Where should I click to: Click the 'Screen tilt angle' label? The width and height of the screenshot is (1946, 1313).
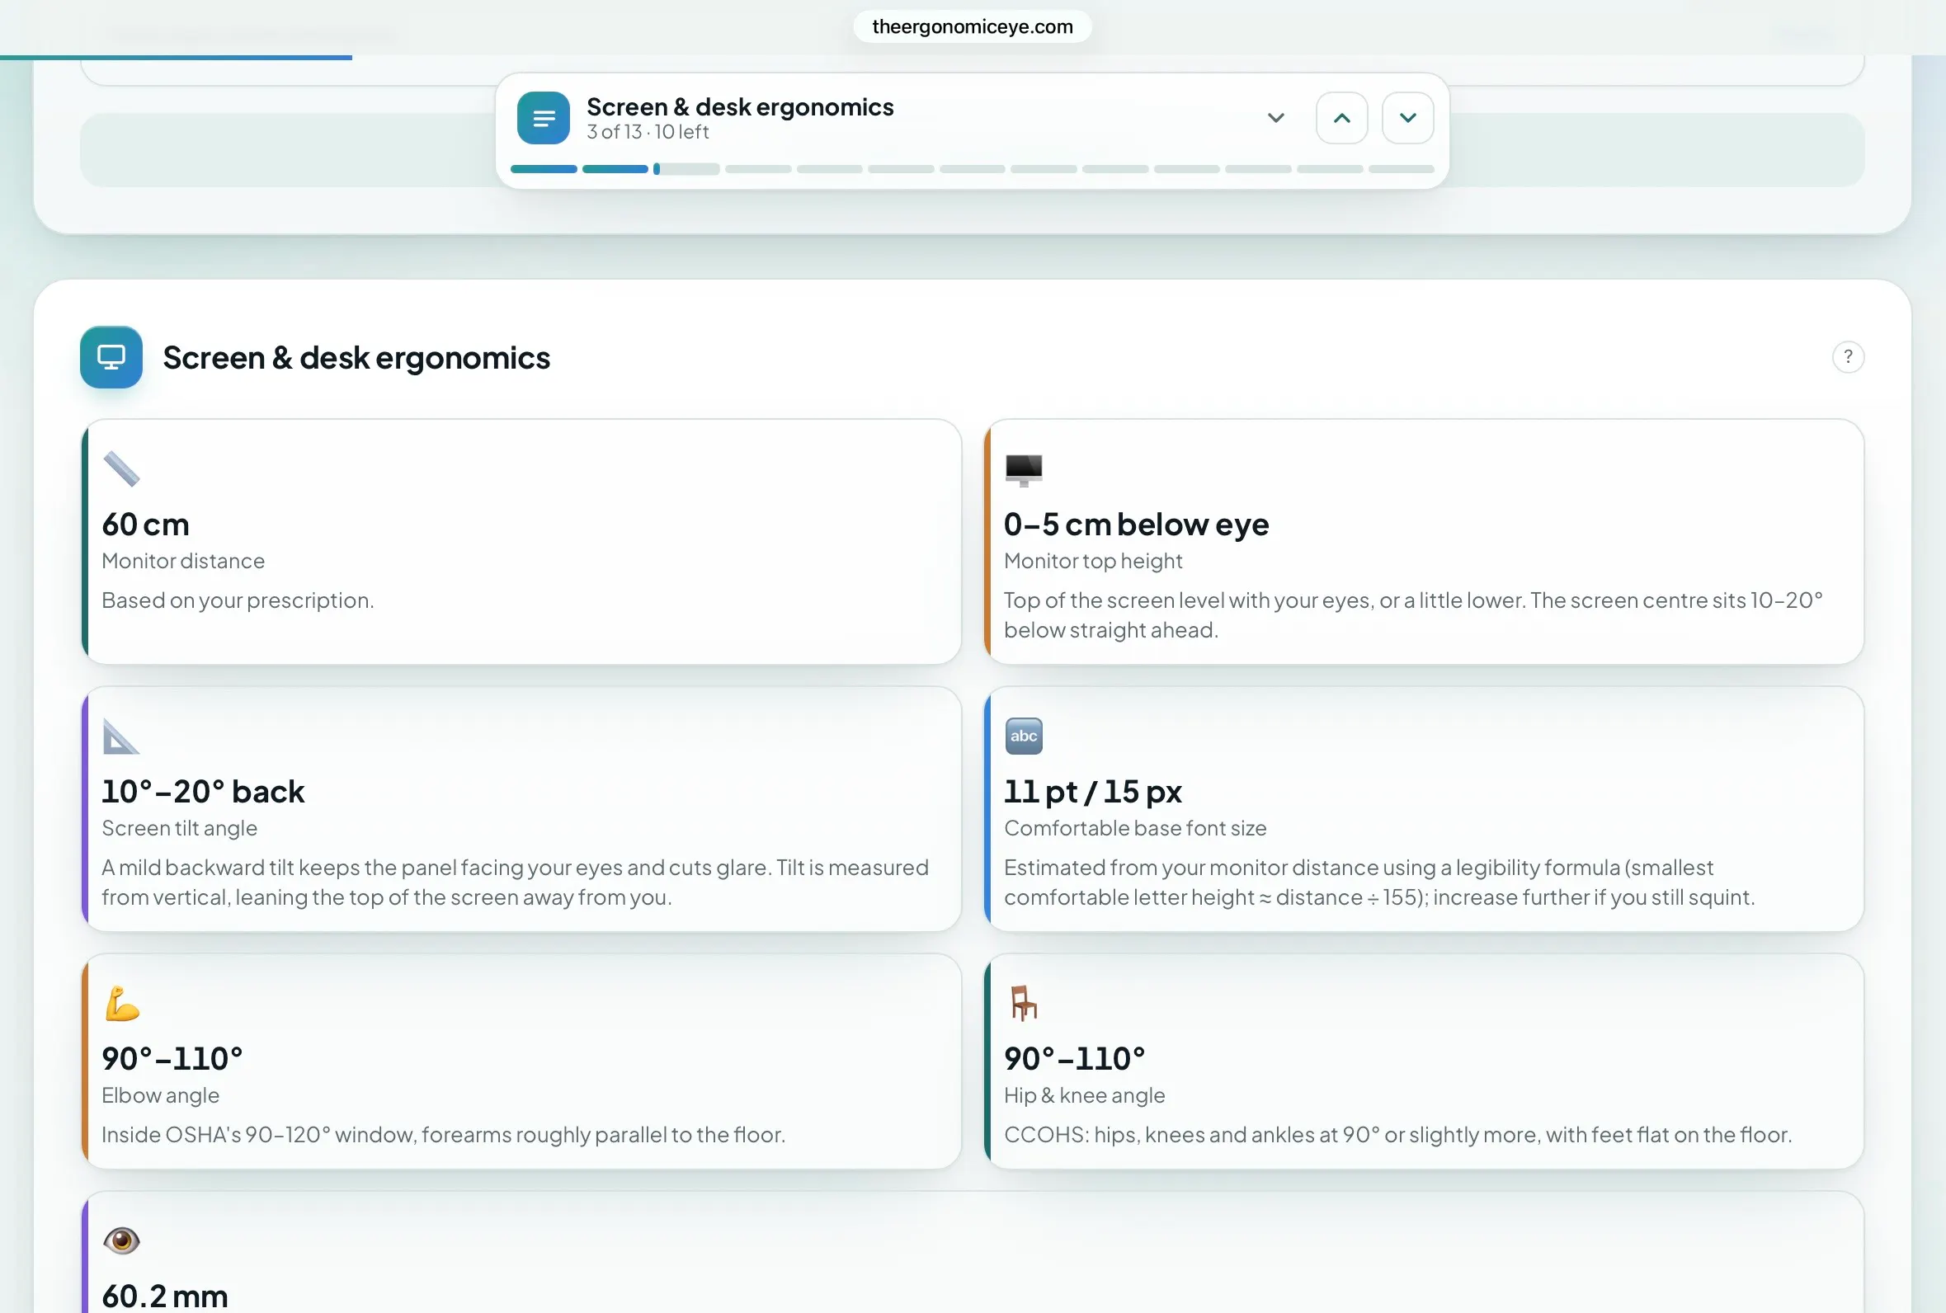click(x=179, y=828)
